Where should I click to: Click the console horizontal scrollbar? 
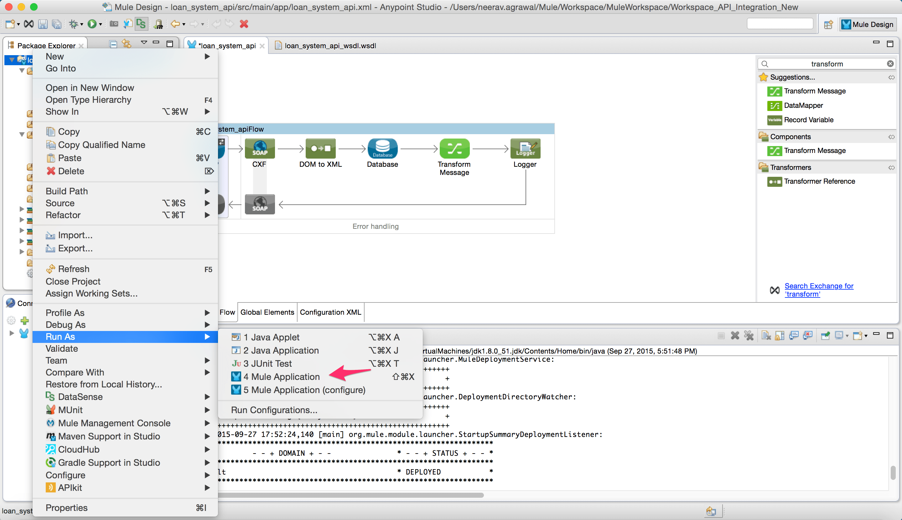point(351,495)
